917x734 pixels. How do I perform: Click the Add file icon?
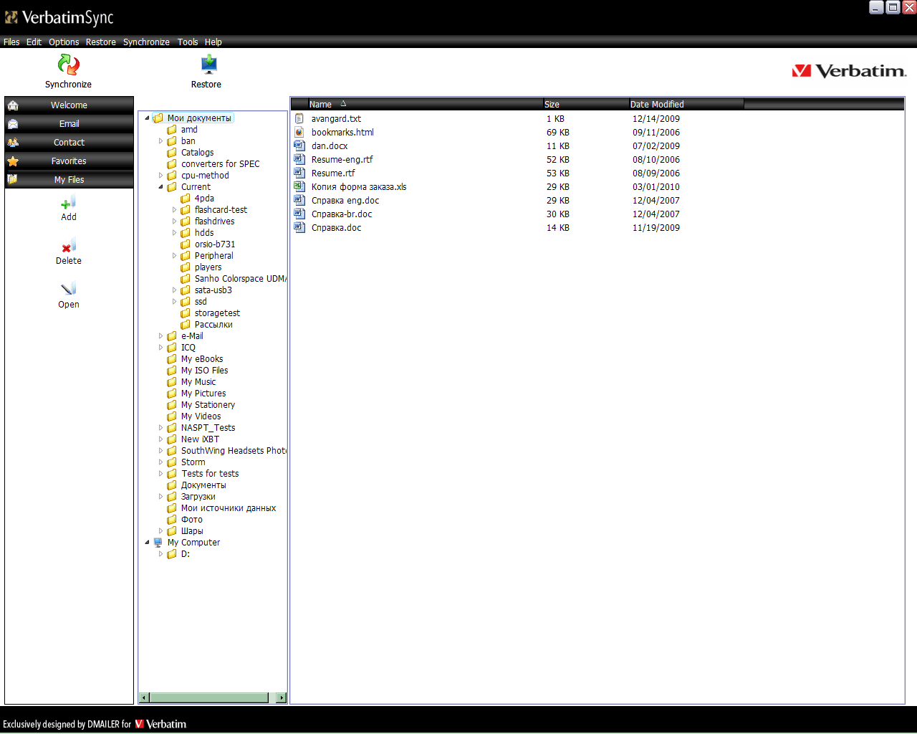(x=68, y=203)
